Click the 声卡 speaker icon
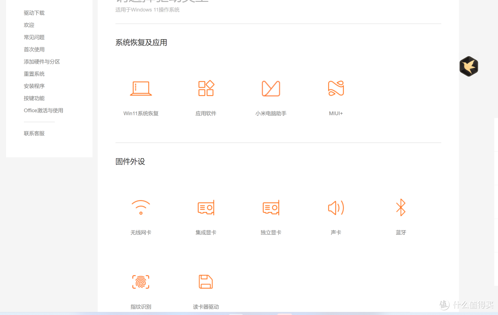 click(336, 208)
